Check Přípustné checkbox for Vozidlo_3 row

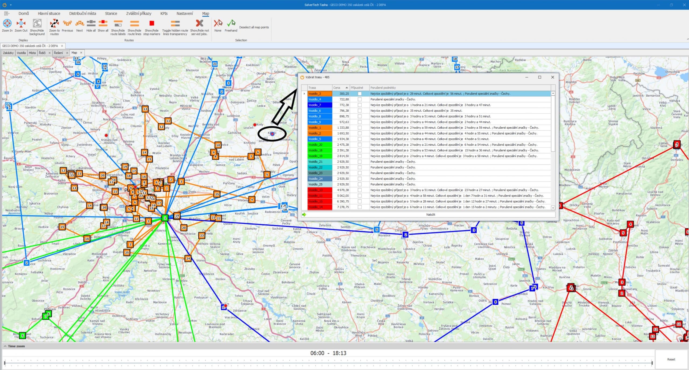pyautogui.click(x=360, y=94)
